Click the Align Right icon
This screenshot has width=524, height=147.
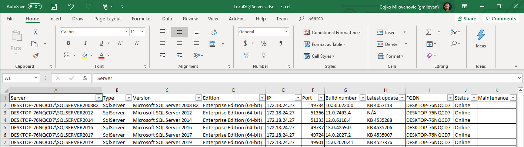click(197, 44)
